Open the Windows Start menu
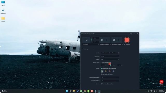The height and width of the screenshot is (93, 166). (67, 91)
